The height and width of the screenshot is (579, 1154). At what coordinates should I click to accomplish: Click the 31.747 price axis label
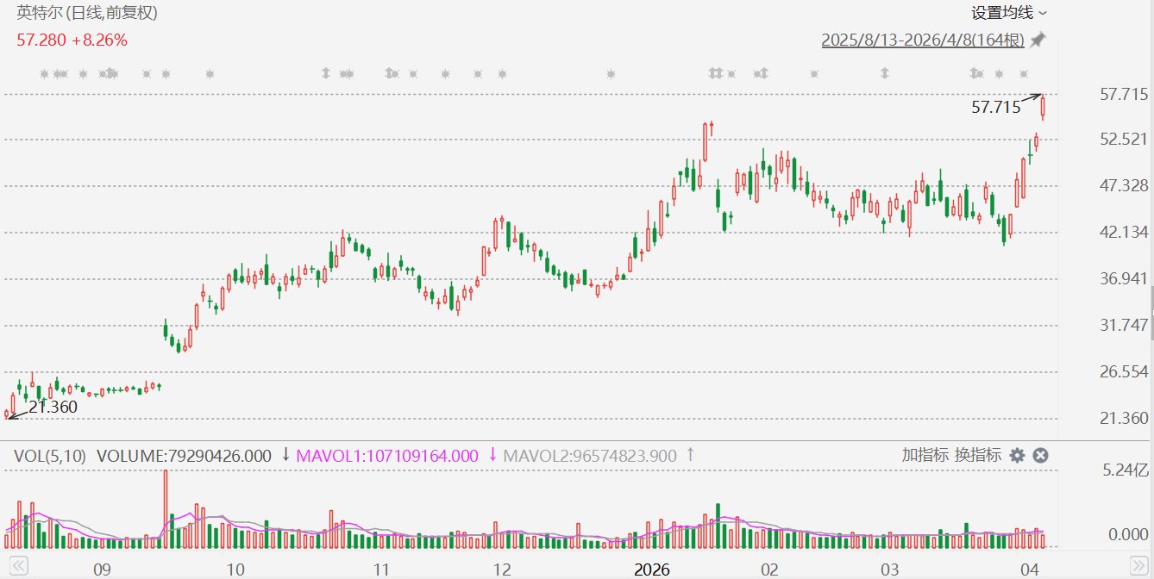(1125, 326)
